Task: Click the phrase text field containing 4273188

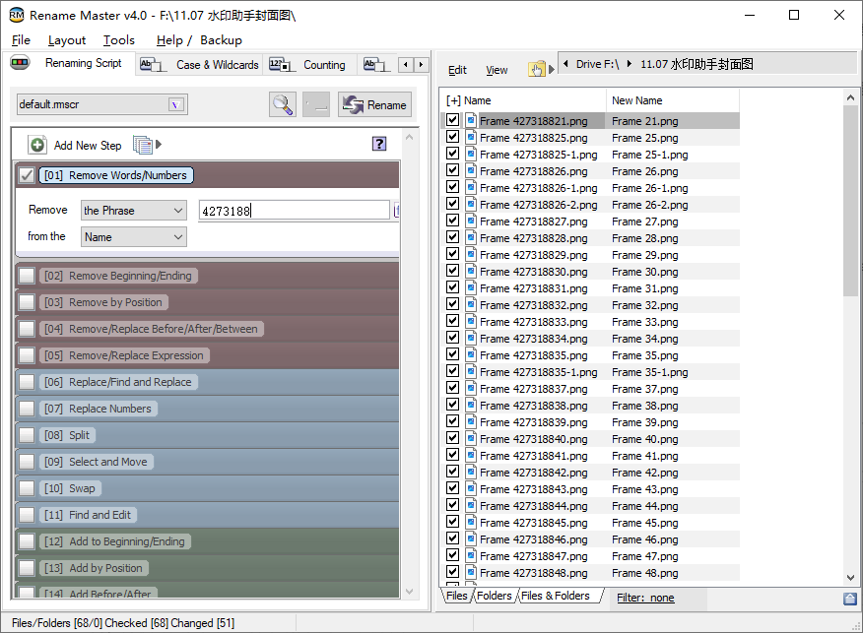Action: (293, 211)
